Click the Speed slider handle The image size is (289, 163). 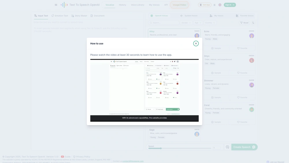click(161, 148)
